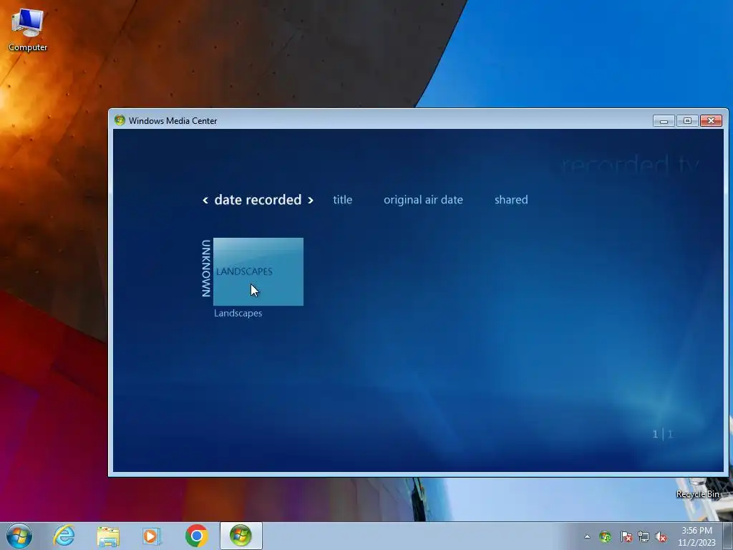This screenshot has width=733, height=550.
Task: Open the Landscapes recorded TV thumbnail
Action: (x=258, y=271)
